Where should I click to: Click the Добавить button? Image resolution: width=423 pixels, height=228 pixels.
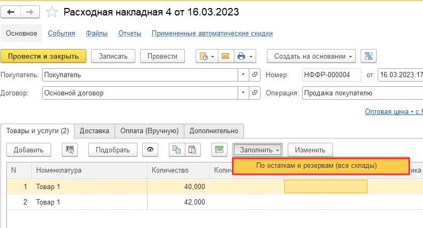(x=29, y=150)
